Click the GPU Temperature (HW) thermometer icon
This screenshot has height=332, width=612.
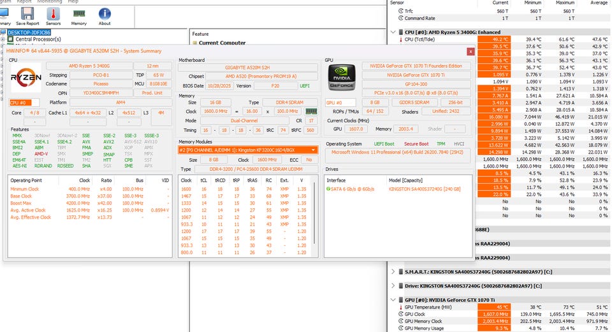click(400, 307)
